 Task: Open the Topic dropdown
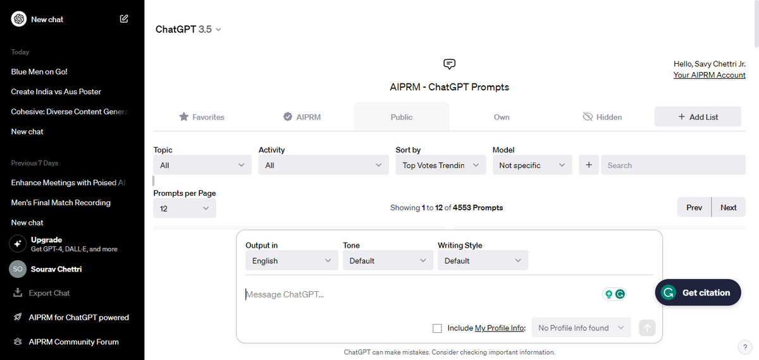pyautogui.click(x=202, y=165)
